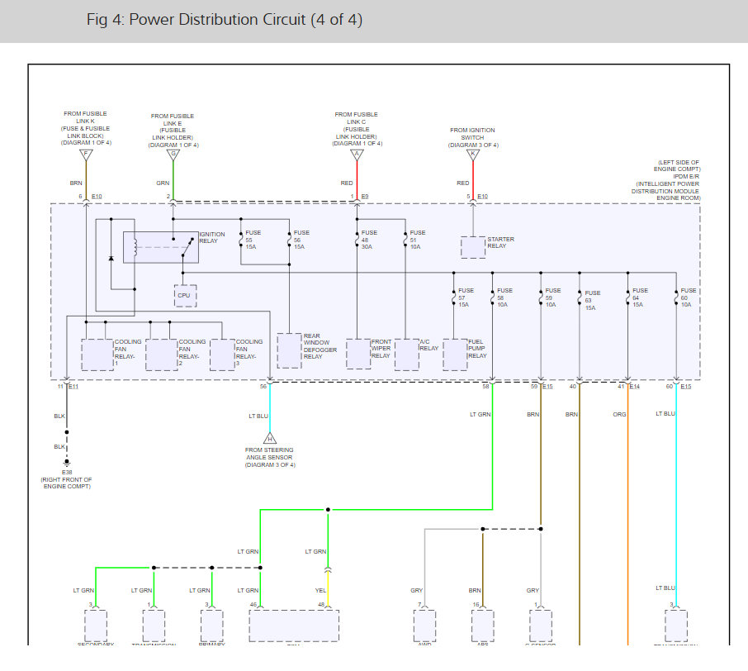Image resolution: width=748 pixels, height=671 pixels.
Task: Click the triangle connector marked K
Action: pyautogui.click(x=473, y=155)
